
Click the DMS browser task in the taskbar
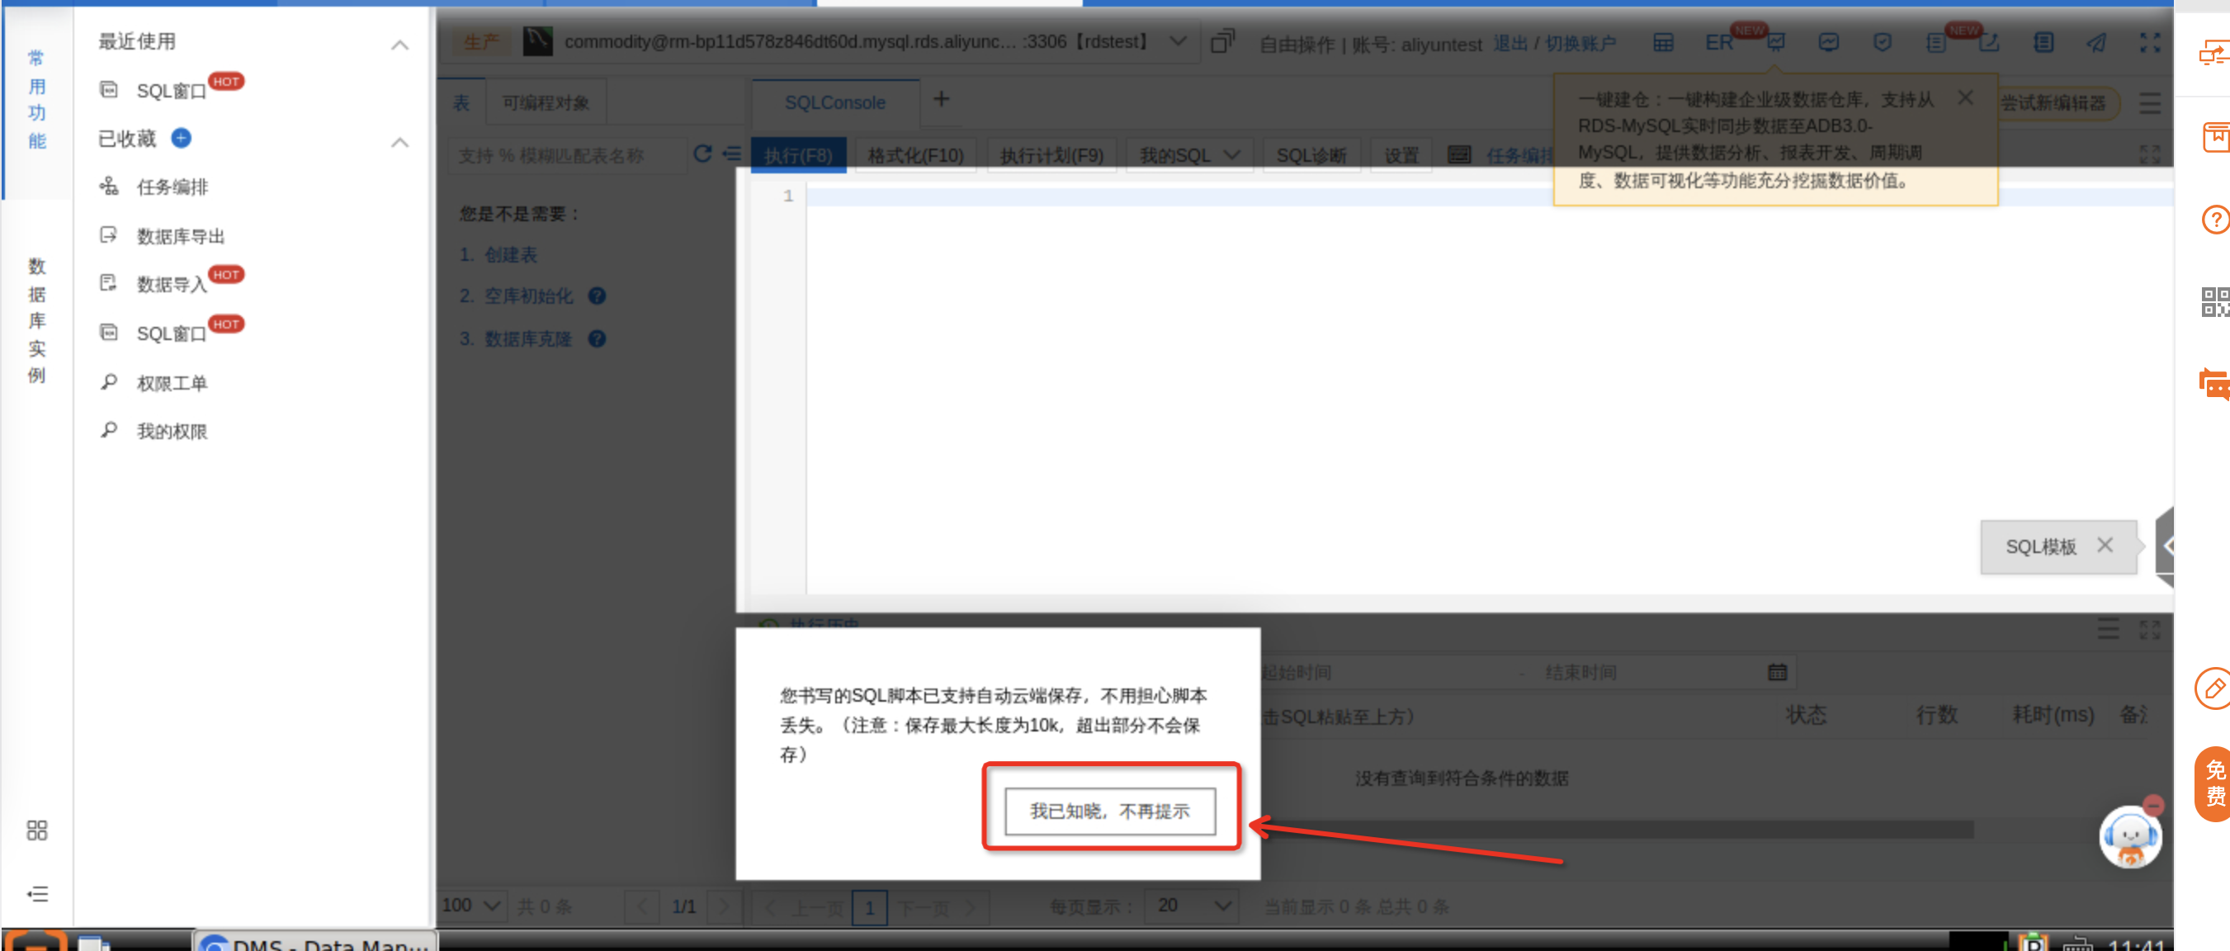point(316,943)
